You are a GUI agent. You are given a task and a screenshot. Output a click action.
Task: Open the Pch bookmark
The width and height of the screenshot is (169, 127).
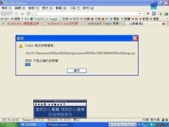tap(25, 19)
